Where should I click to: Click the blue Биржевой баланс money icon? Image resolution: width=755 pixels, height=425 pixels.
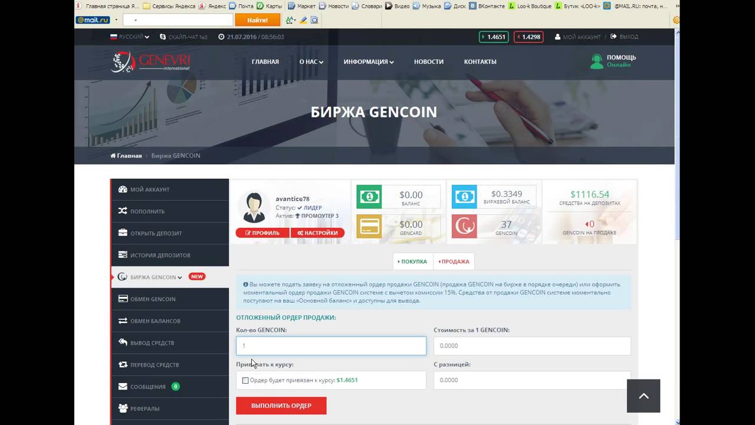[x=464, y=197]
